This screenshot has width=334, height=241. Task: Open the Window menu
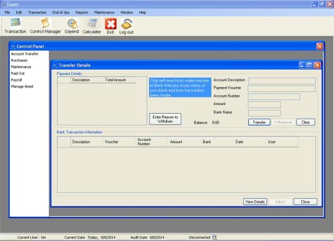(x=127, y=12)
